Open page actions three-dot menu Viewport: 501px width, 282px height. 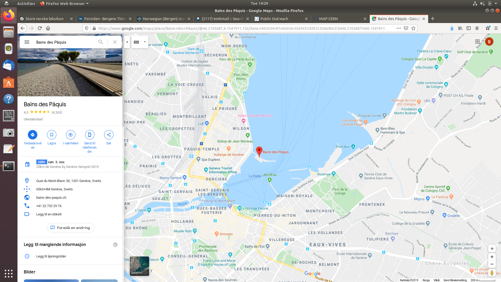pos(398,28)
